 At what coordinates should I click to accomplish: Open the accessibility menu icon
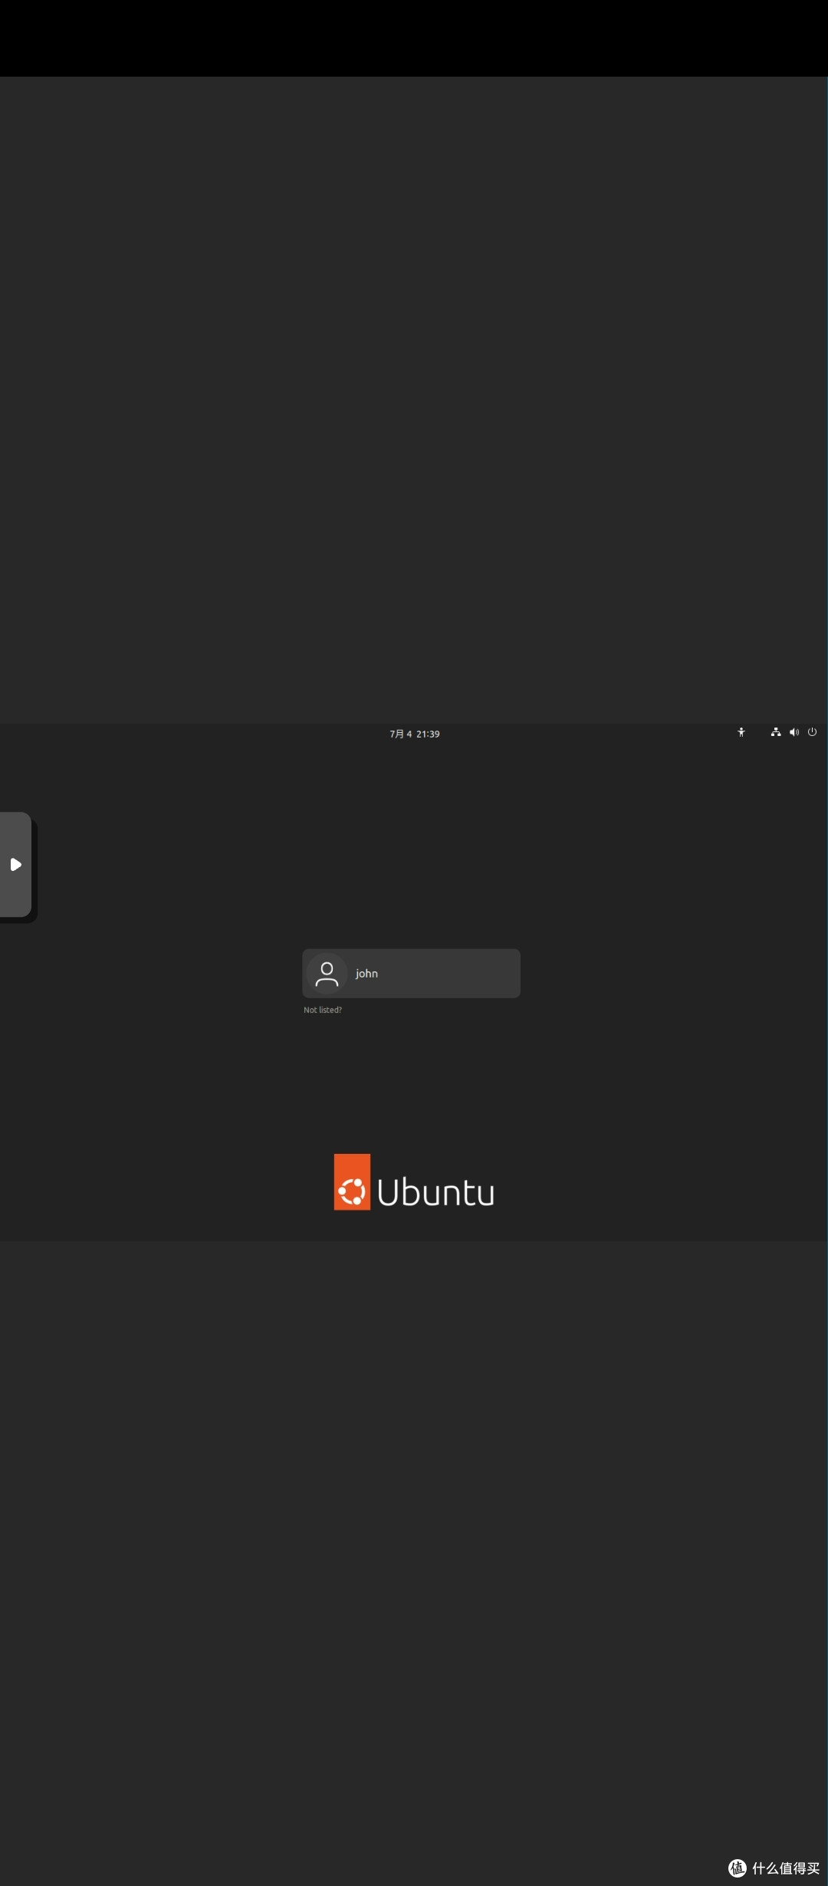coord(741,732)
